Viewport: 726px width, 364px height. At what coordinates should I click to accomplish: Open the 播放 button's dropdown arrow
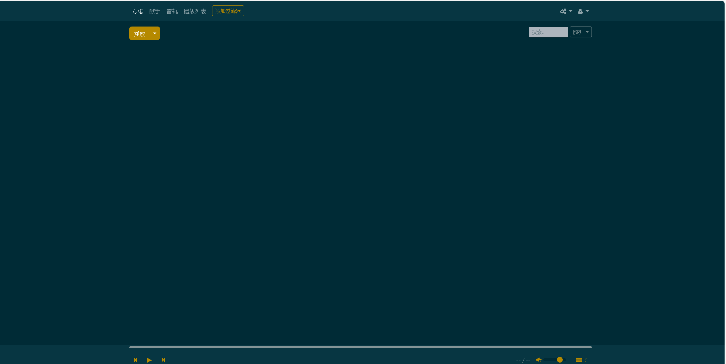155,33
